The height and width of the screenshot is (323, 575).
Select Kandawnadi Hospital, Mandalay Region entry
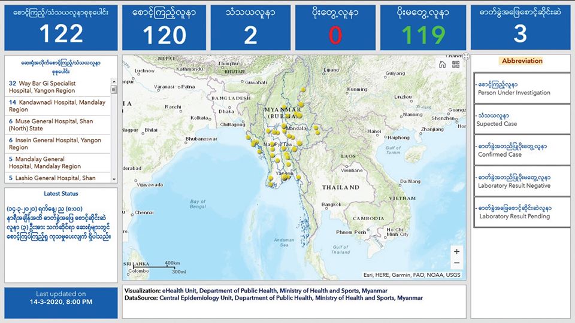coord(58,106)
